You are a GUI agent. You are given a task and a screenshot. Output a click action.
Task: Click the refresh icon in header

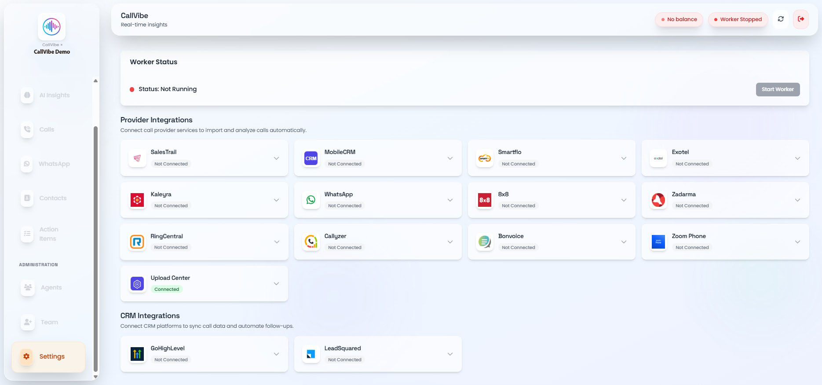[781, 19]
